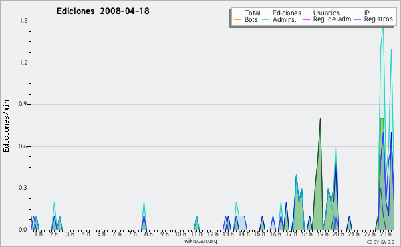The height and width of the screenshot is (247, 401).
Task: Click the Usuarios legend label
Action: tap(326, 13)
